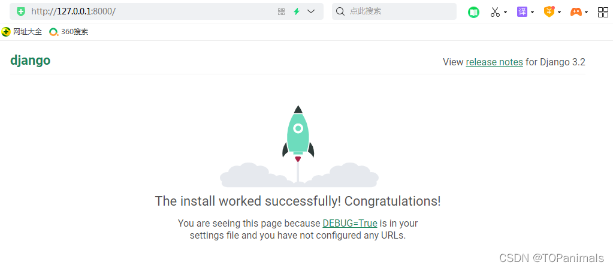Screen dimensions: 613x268
Task: Expand the screenshot tool dropdown arrow
Action: (505, 13)
